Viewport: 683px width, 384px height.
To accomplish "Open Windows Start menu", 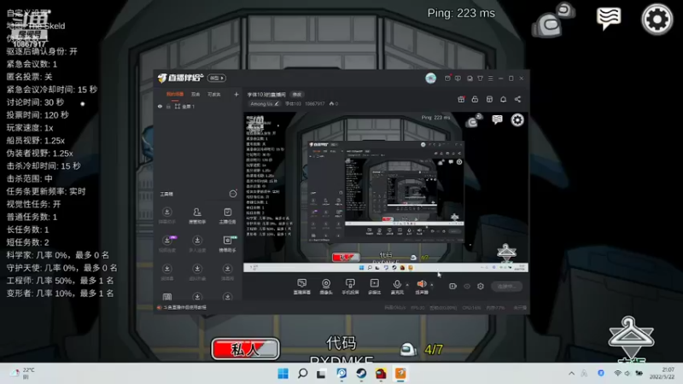I will tap(283, 374).
